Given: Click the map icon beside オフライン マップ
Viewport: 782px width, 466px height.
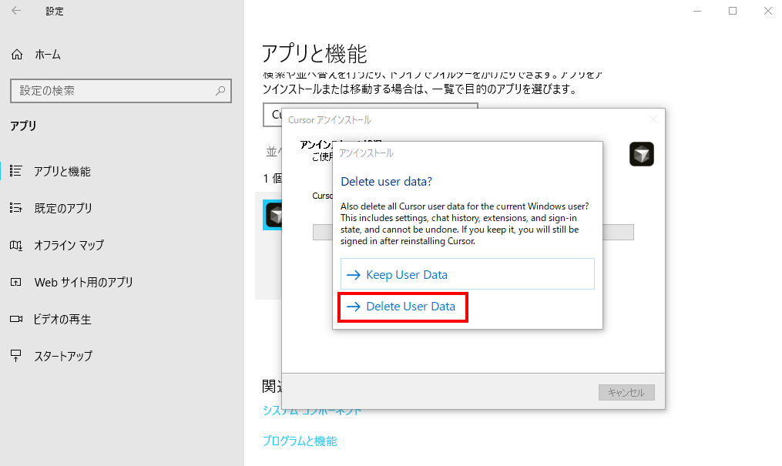Looking at the screenshot, I should [x=16, y=245].
